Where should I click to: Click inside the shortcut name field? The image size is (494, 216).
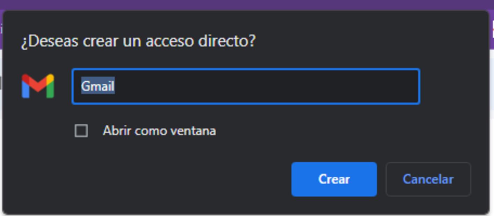(245, 86)
